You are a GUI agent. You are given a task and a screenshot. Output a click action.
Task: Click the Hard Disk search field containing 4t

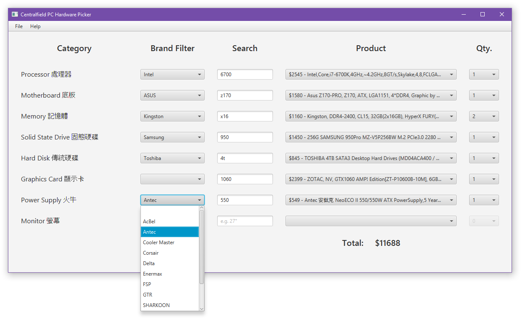[245, 158]
